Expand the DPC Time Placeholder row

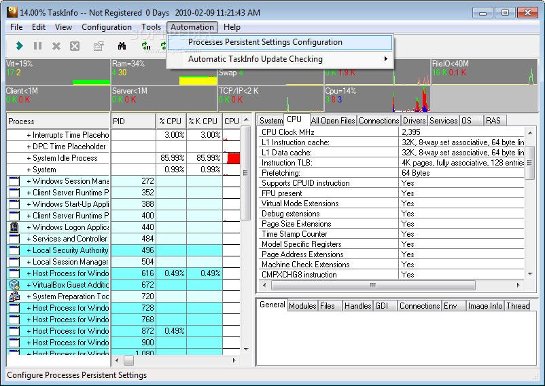pyautogui.click(x=29, y=147)
